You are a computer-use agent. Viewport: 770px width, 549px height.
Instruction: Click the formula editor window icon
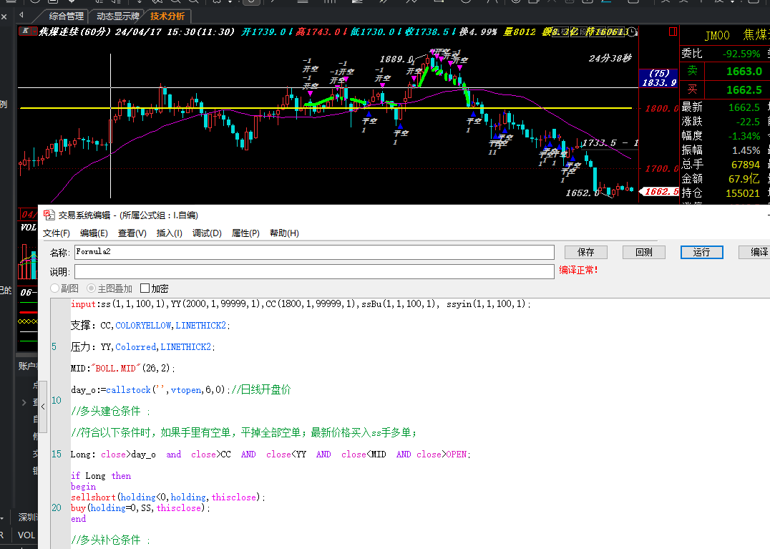49,215
